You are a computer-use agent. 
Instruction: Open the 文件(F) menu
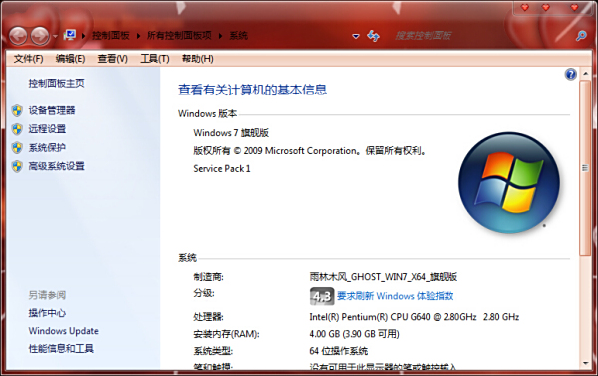[28, 59]
